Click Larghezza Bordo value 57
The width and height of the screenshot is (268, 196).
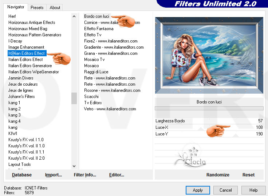(260, 121)
